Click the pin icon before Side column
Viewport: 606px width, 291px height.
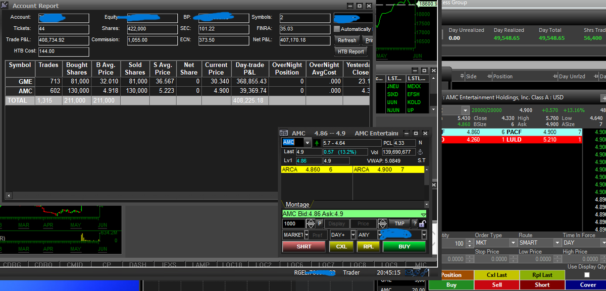tap(463, 77)
